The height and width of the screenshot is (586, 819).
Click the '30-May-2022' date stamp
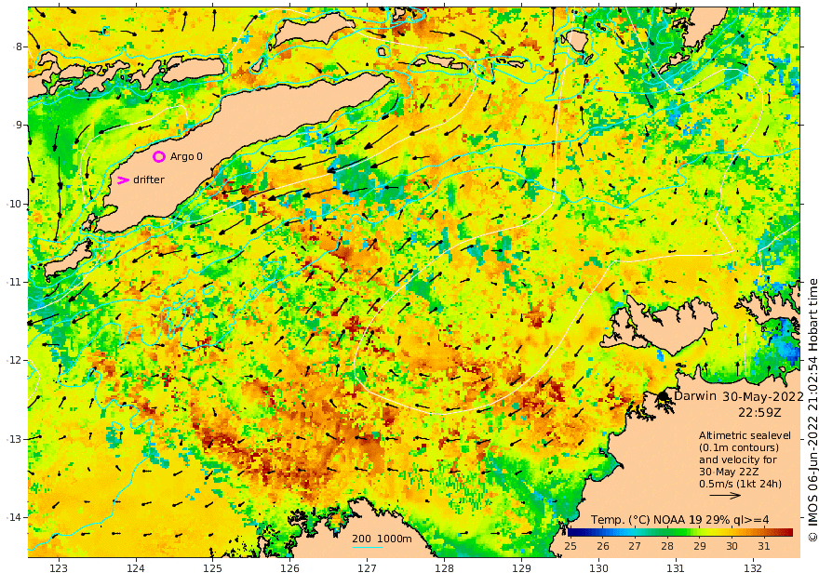pos(762,396)
